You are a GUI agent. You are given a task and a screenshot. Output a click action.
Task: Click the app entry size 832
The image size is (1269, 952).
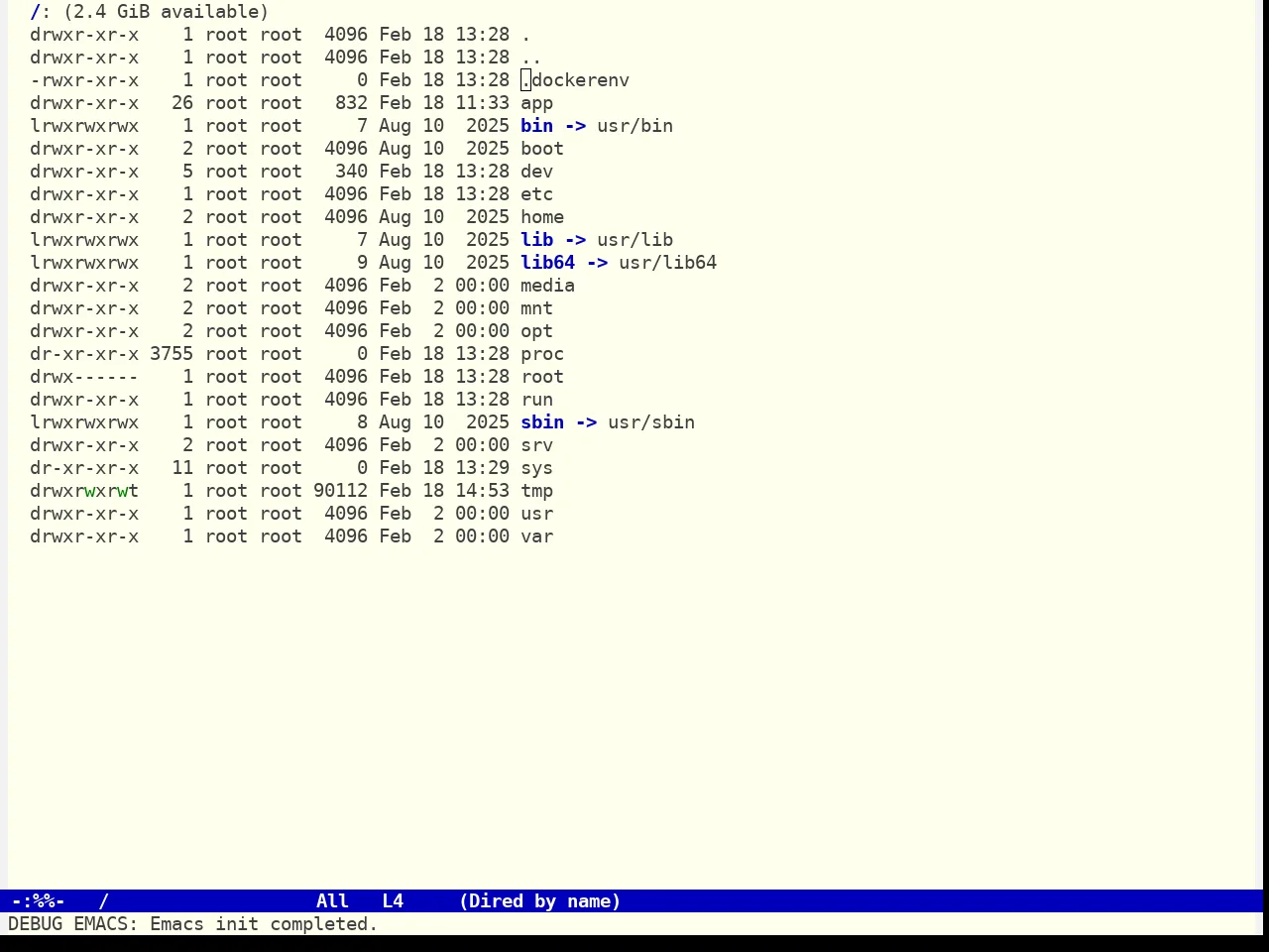351,103
